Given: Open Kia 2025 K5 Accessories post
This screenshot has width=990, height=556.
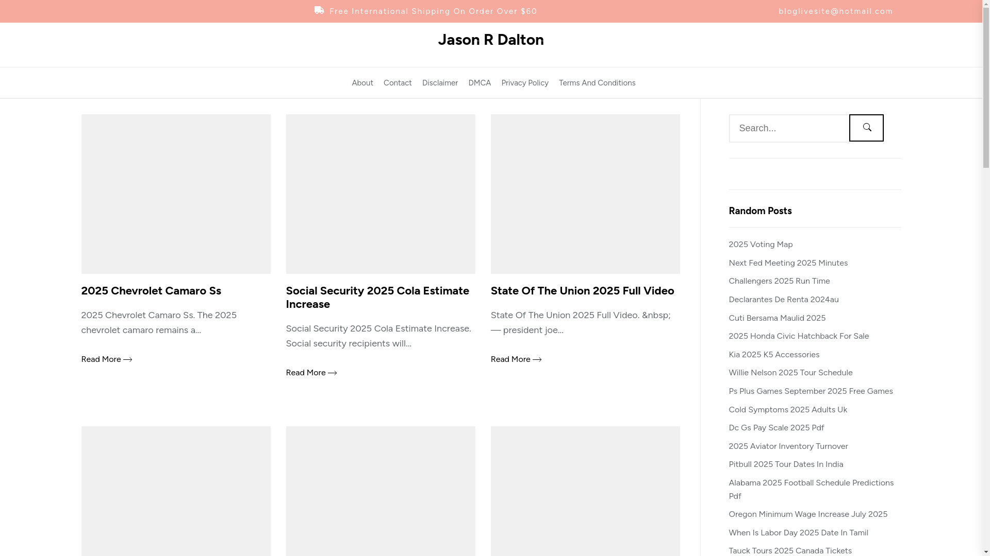Looking at the screenshot, I should click(774, 355).
